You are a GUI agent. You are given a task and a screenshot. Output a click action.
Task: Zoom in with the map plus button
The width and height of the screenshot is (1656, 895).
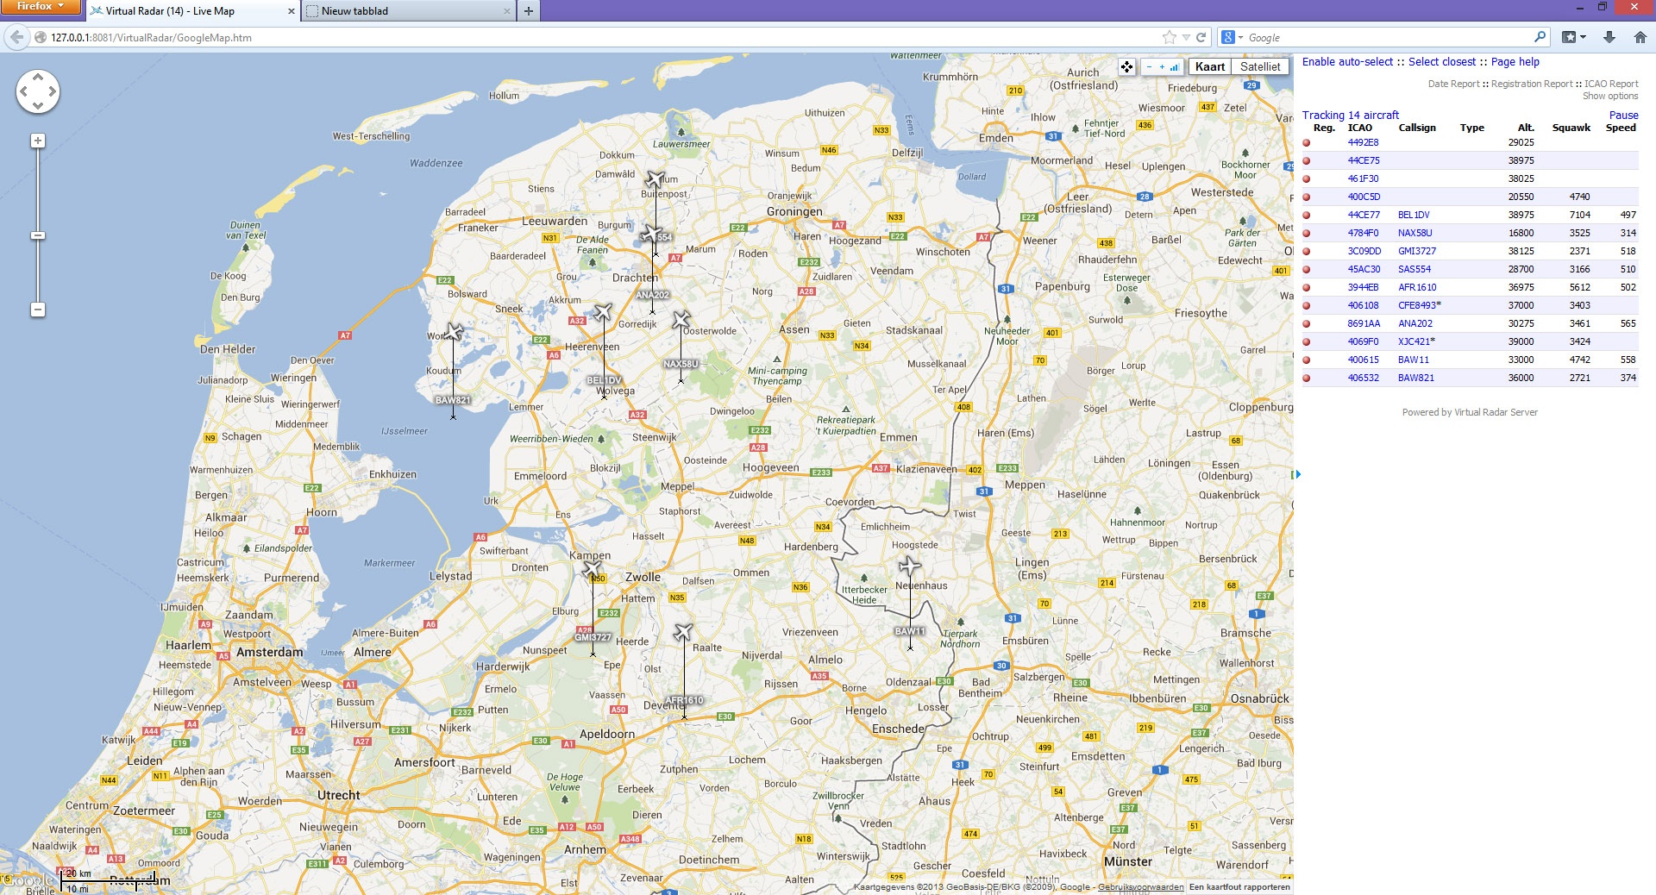38,141
